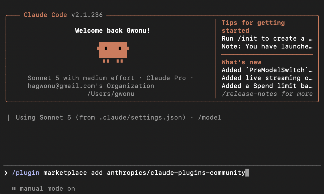Click the /Users/gwonu directory path
Viewport: 324px width, 194px height.
point(111,94)
